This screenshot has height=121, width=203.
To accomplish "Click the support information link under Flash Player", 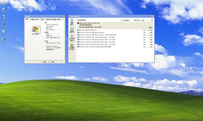I will point(86,25).
